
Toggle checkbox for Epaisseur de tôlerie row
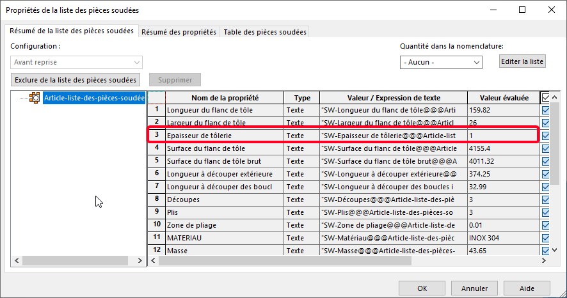(x=545, y=136)
